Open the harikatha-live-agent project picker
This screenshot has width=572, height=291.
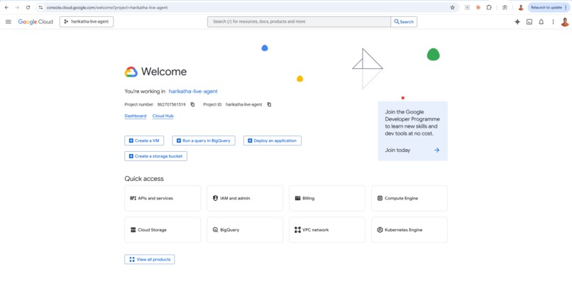(87, 22)
